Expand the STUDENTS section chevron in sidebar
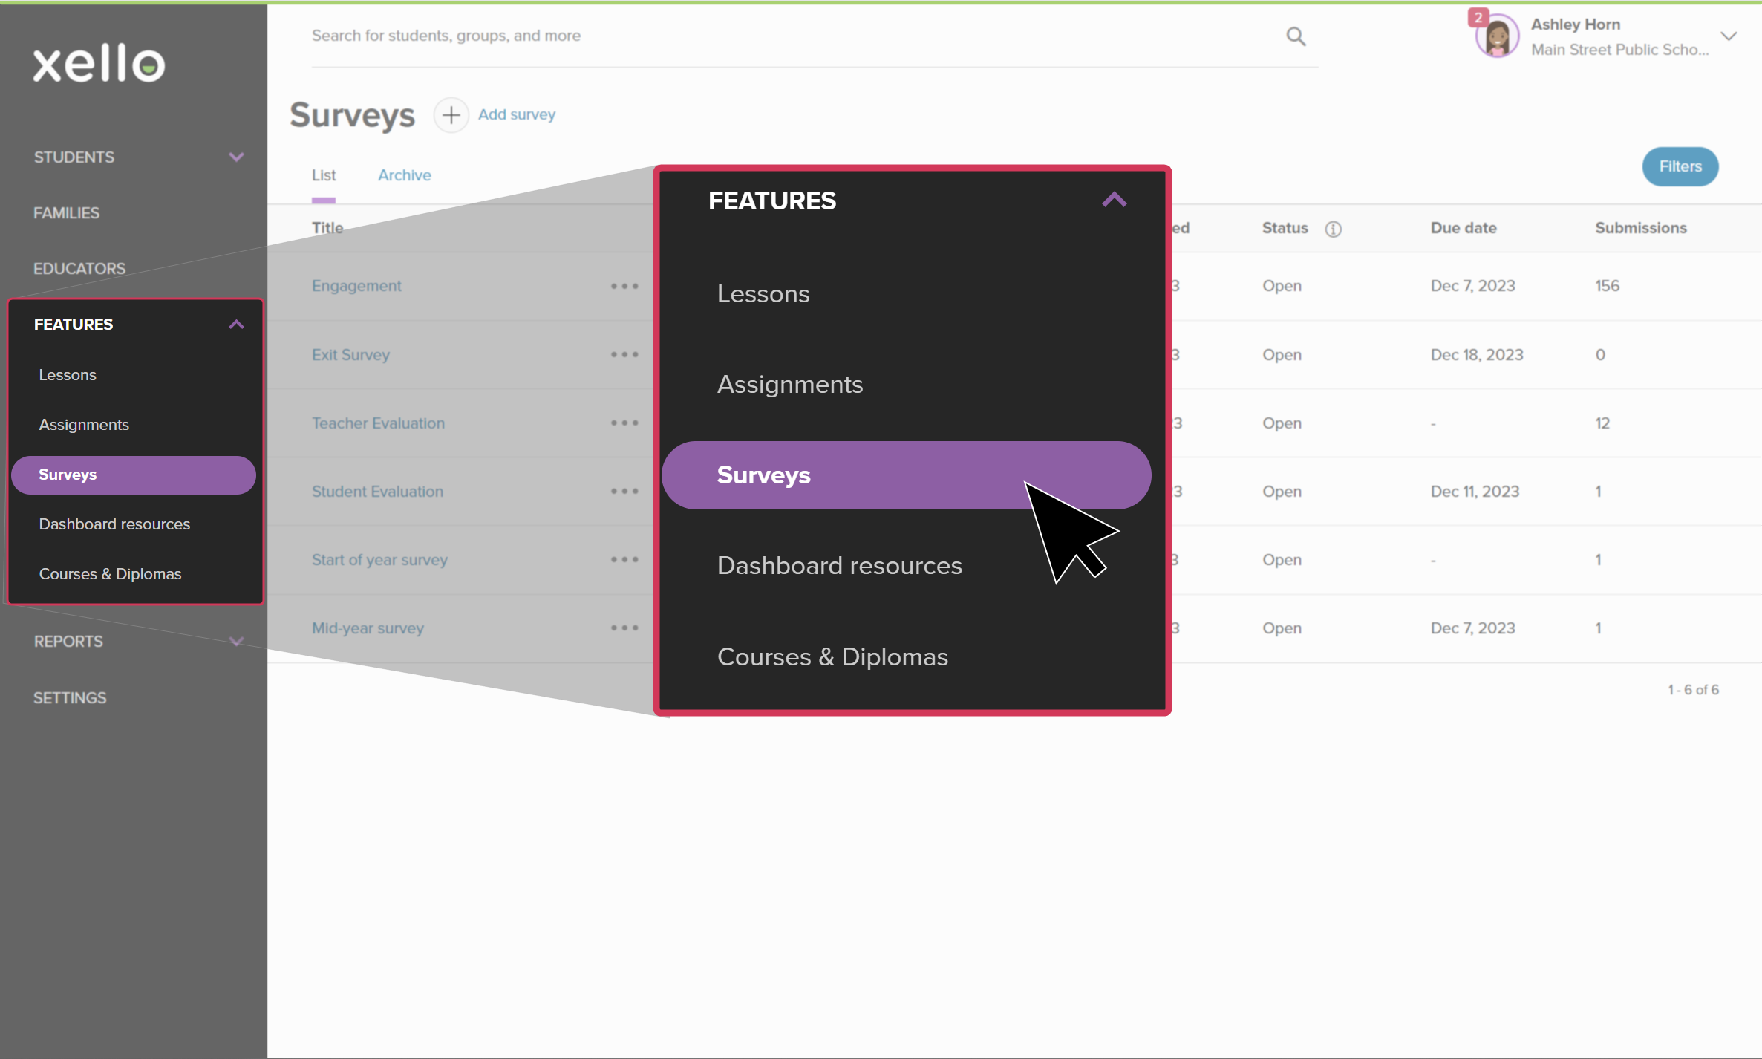1762x1059 pixels. click(236, 157)
